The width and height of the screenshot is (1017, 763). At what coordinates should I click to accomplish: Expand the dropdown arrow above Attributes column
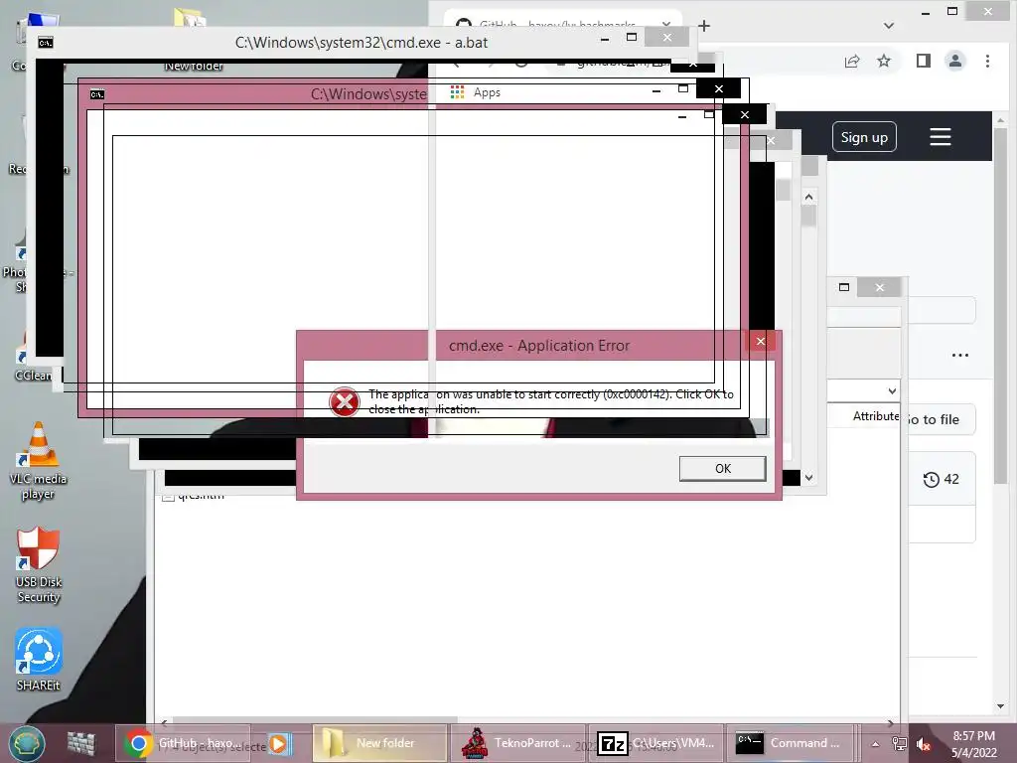(893, 391)
